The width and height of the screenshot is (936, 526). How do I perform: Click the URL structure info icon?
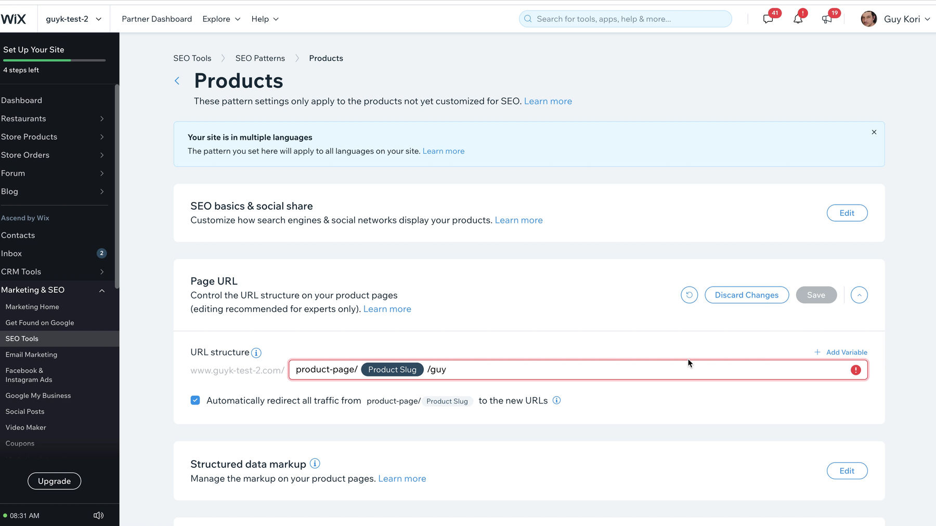(x=256, y=353)
